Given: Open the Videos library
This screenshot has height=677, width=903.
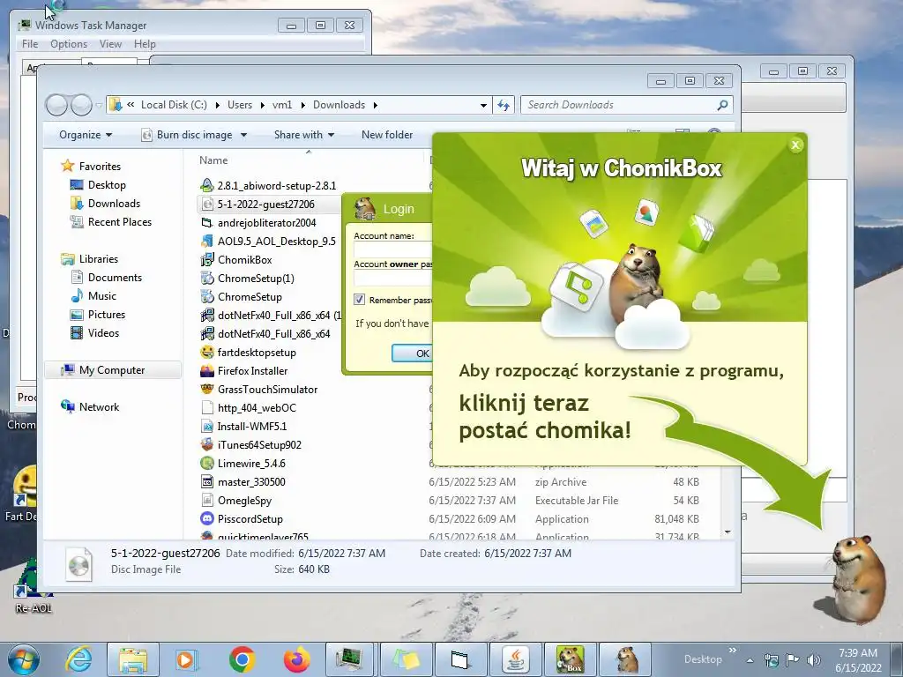Looking at the screenshot, I should point(103,332).
